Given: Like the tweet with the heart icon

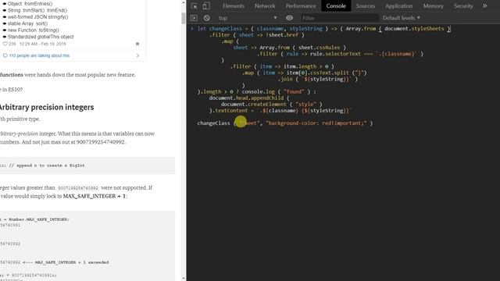Looking at the screenshot, I should (x=5, y=44).
